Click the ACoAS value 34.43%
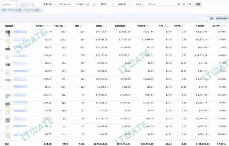The height and width of the screenshot is (146, 229). pos(222,55)
